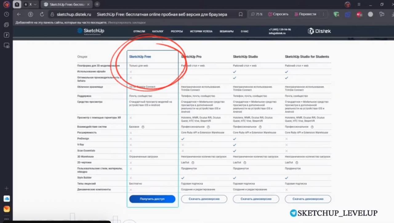This screenshot has height=223, width=394.
Task: Click the SketchUp Studio for Students heading
Action: (307, 57)
